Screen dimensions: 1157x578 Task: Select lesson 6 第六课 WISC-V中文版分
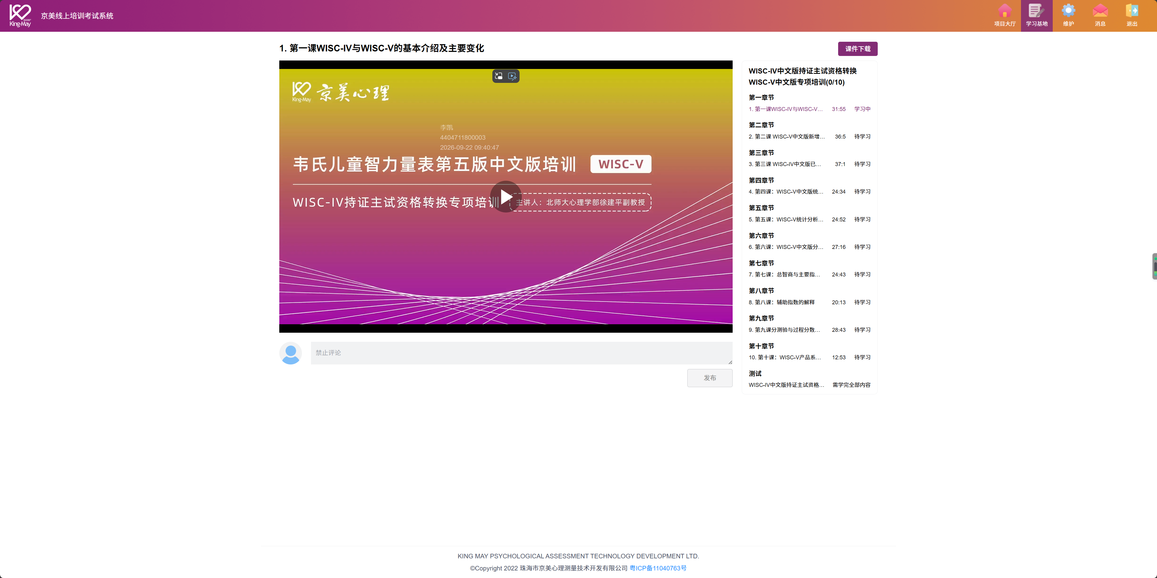(x=809, y=247)
